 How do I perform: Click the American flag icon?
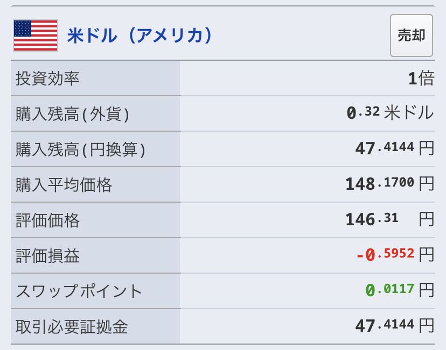coord(36,35)
